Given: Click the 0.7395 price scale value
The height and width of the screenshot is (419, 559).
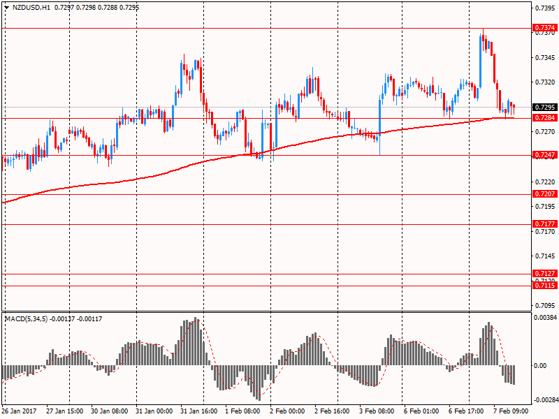Looking at the screenshot, I should pos(544,8).
